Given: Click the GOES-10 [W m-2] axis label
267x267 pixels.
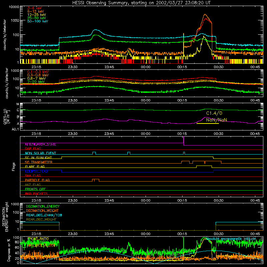Looking at the screenshot, I should pos(7,117).
